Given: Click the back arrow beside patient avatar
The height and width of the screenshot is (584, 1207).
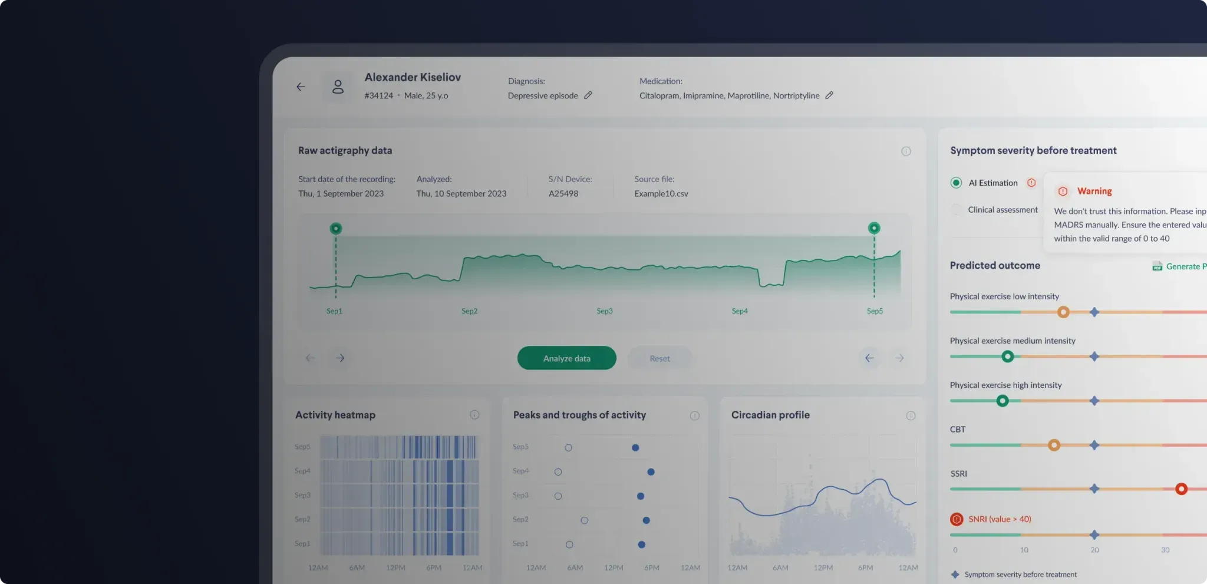Looking at the screenshot, I should [301, 87].
